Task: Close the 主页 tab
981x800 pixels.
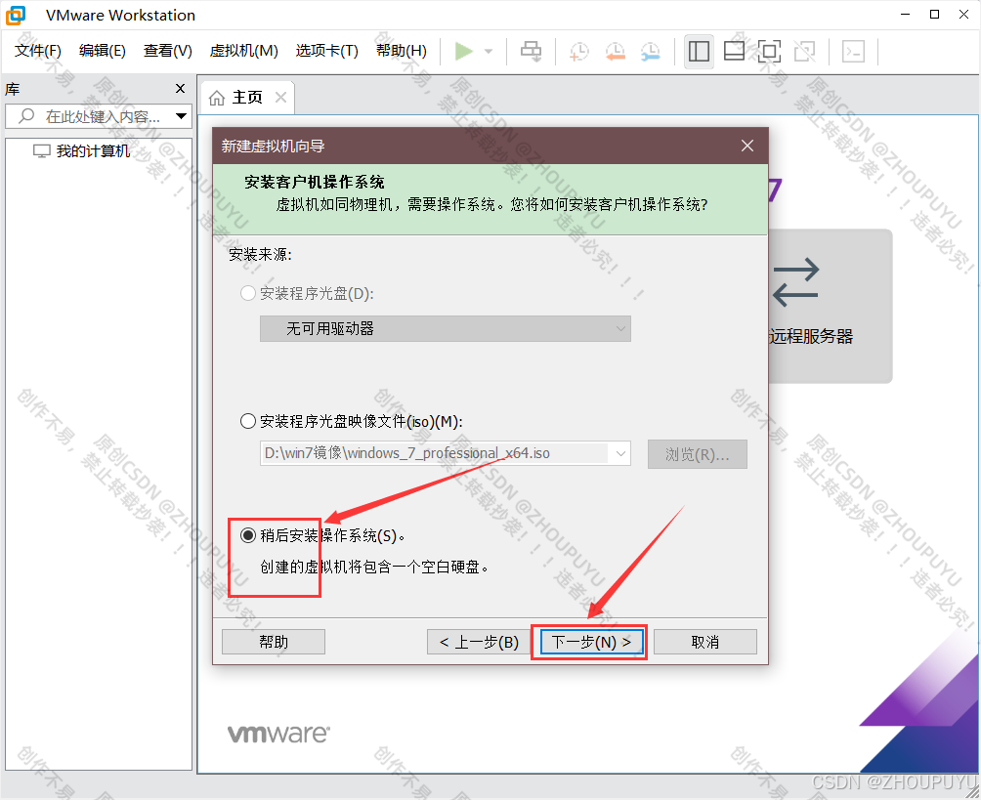Action: 280,98
